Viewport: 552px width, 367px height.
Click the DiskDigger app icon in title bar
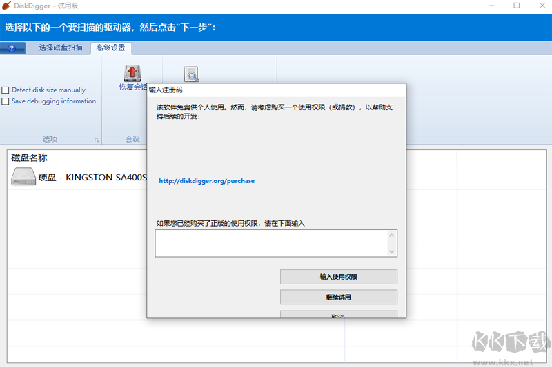click(x=6, y=6)
